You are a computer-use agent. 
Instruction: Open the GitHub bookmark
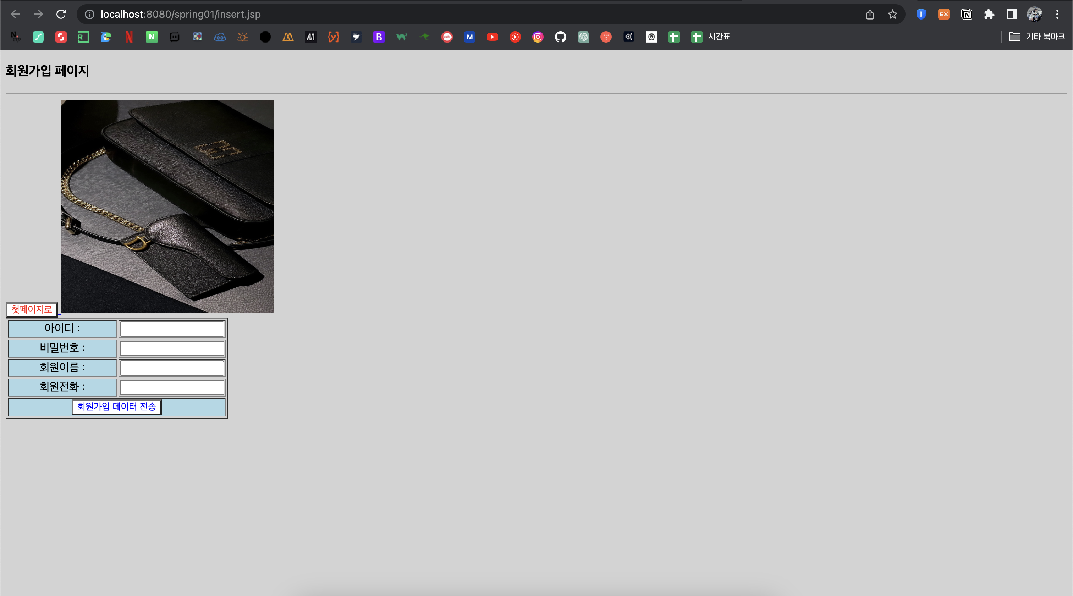point(560,37)
